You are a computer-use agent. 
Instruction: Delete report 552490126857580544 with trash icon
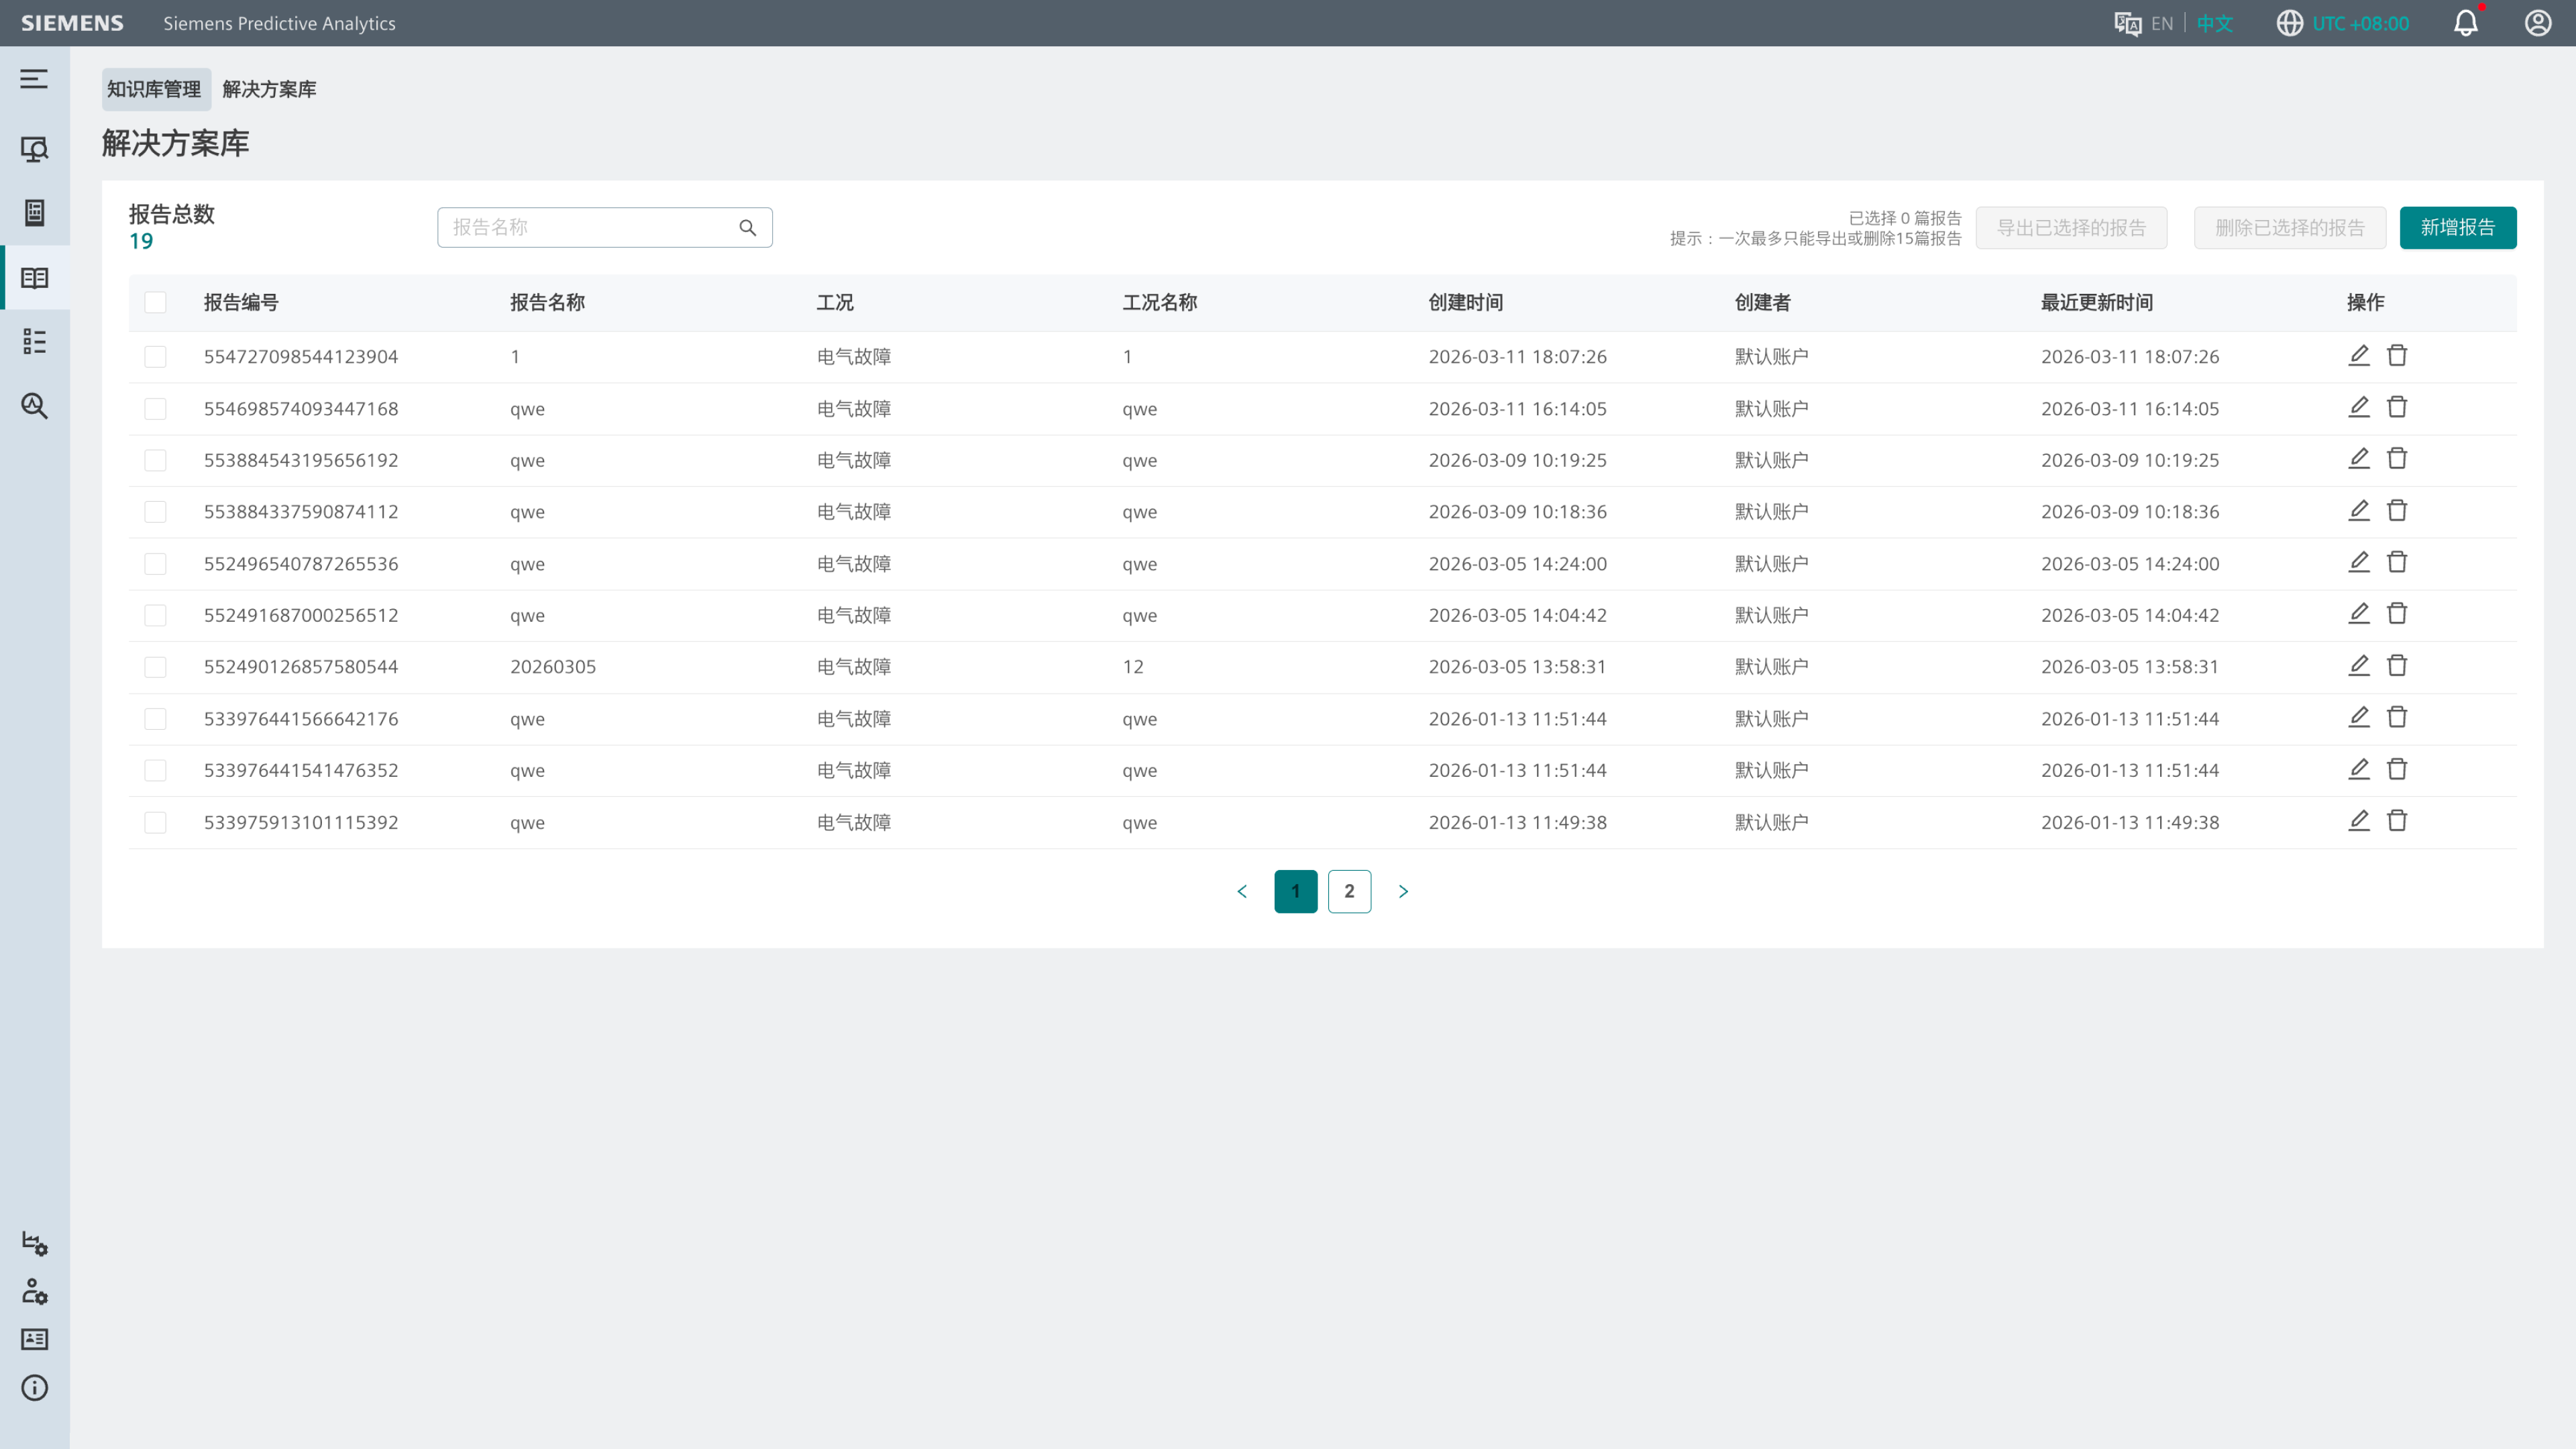2397,666
